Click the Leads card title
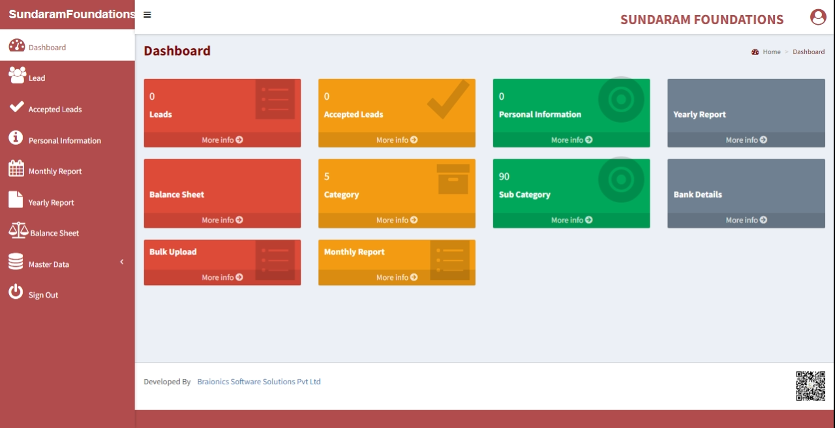Viewport: 835px width, 428px height. click(x=160, y=114)
